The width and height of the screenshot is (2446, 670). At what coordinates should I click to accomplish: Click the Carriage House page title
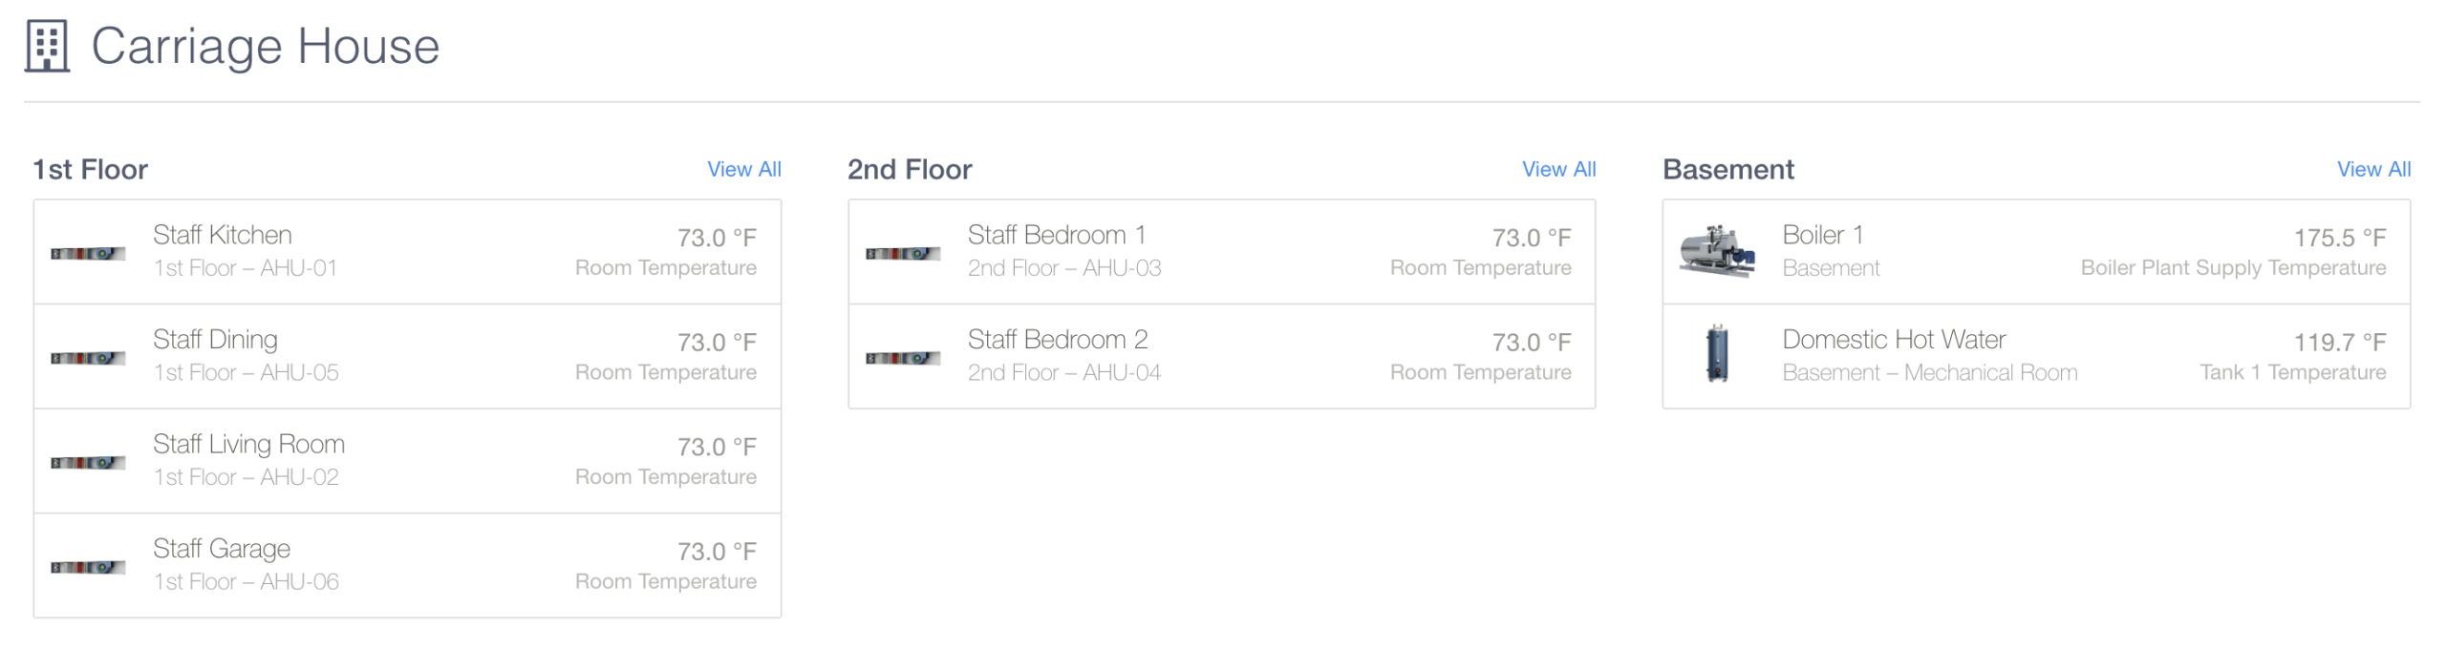(x=265, y=46)
